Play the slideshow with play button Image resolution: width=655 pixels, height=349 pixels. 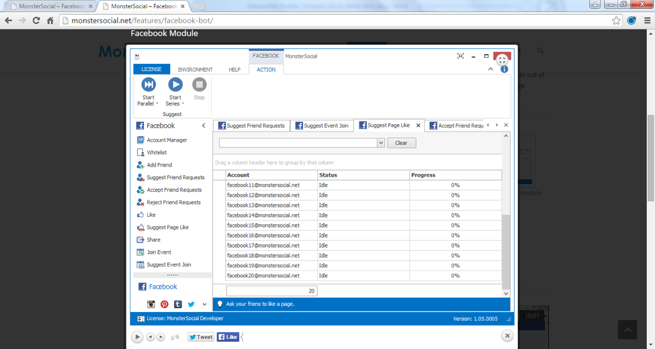pos(137,337)
